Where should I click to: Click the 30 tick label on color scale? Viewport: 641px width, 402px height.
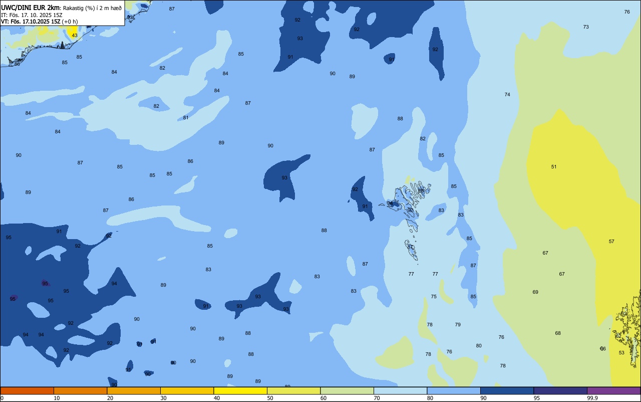tap(163, 398)
